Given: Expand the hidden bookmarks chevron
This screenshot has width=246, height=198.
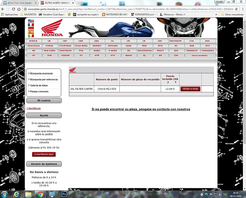Looking at the screenshot, I should (216, 15).
